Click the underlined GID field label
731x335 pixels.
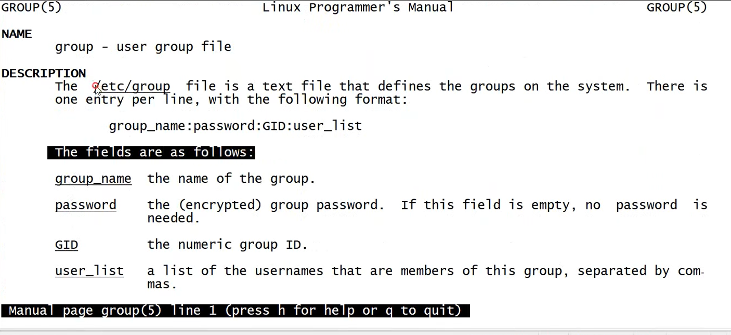(67, 245)
